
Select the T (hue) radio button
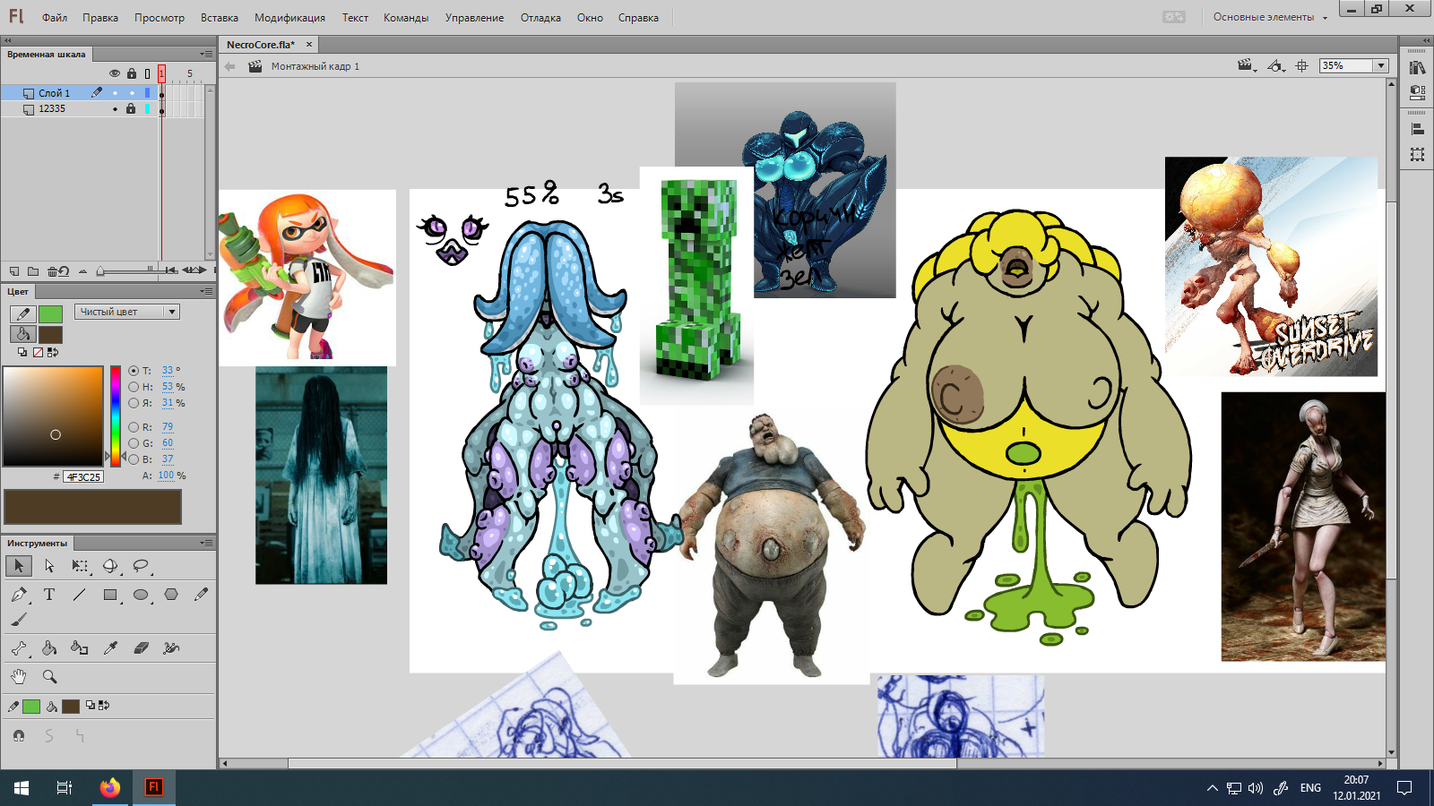pos(134,371)
